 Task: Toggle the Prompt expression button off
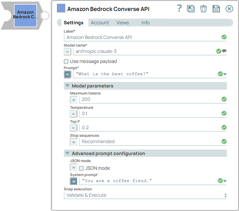(67, 75)
